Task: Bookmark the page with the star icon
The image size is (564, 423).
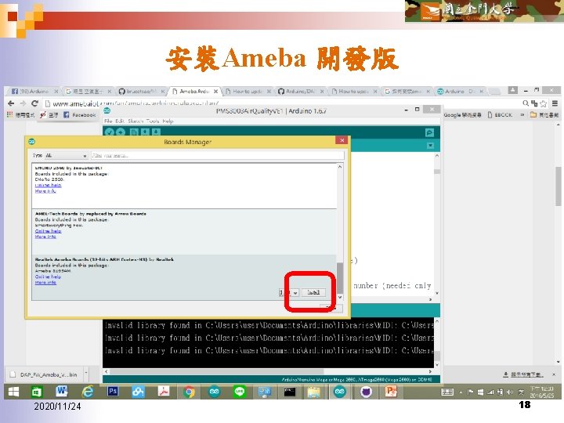Action: (x=544, y=103)
